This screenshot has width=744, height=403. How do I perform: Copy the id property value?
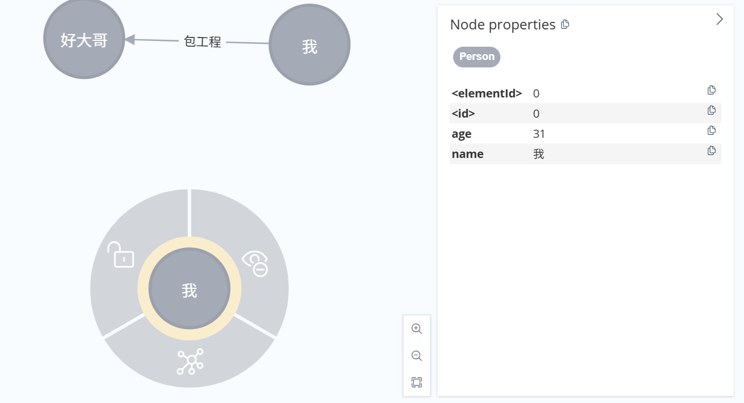712,110
